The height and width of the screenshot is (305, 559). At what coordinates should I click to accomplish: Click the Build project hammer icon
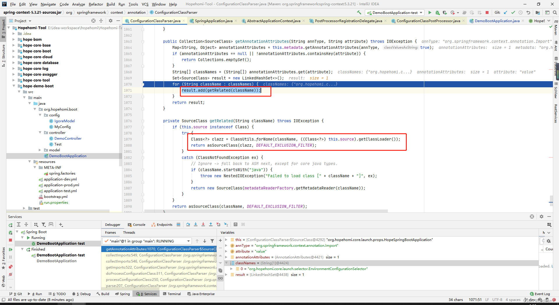pos(359,13)
